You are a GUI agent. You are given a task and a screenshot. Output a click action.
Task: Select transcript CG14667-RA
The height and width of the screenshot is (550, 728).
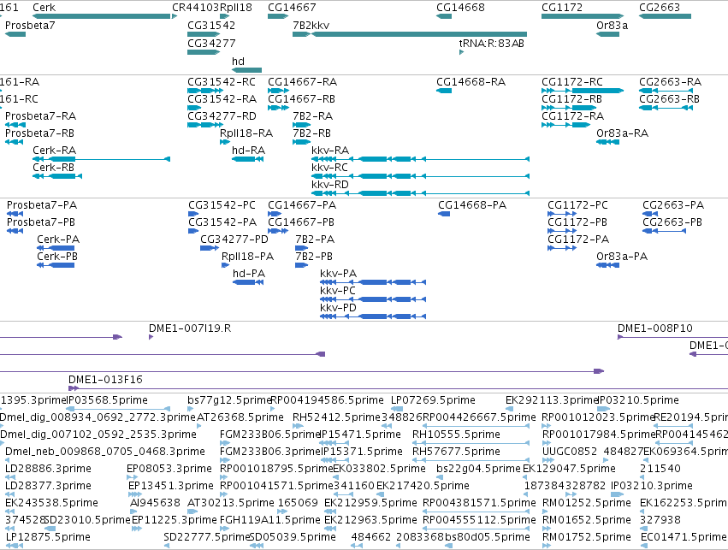(x=278, y=91)
